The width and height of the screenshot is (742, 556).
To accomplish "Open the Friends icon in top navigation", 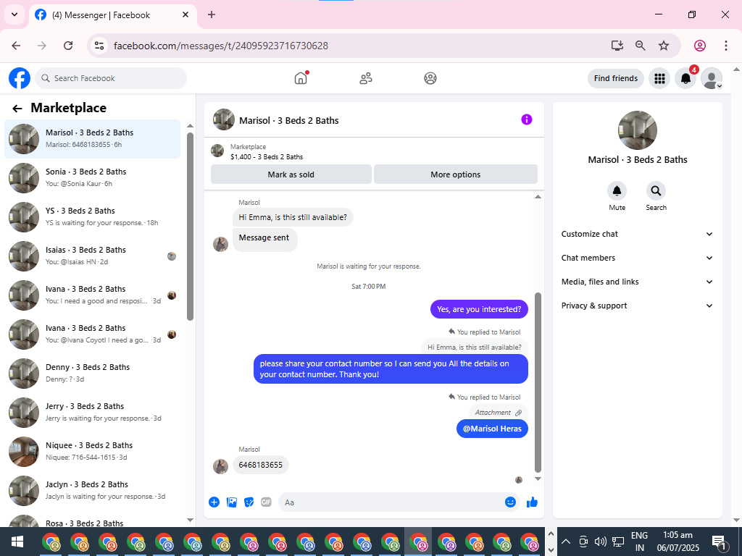I will click(366, 78).
